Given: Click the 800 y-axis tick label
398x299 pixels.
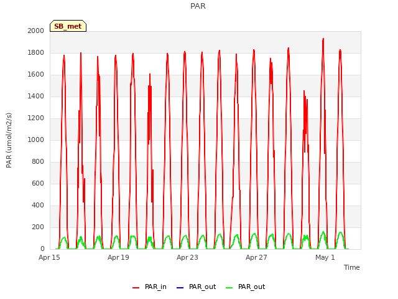Looking at the screenshot, I should click(38, 162).
